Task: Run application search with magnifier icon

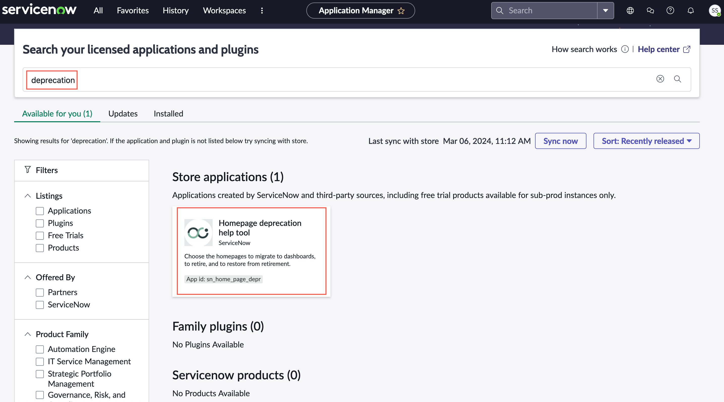Action: pos(677,79)
